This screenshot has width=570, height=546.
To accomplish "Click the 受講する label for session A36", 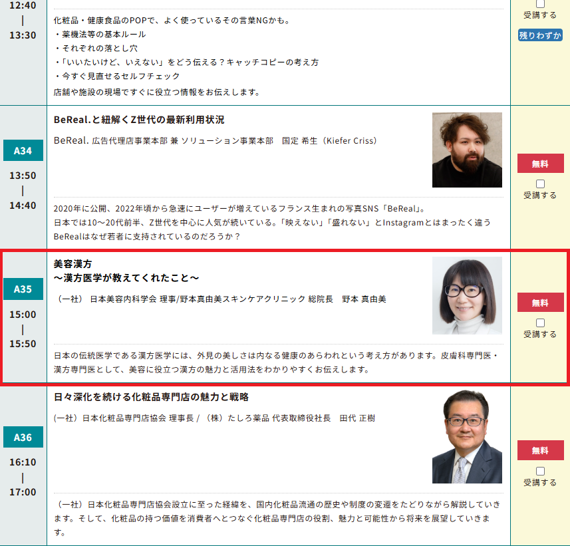I will coord(540,482).
